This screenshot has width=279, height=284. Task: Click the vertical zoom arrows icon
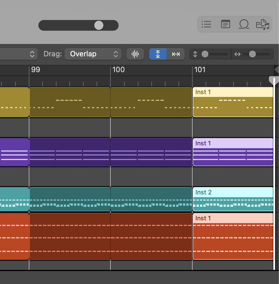pos(195,54)
